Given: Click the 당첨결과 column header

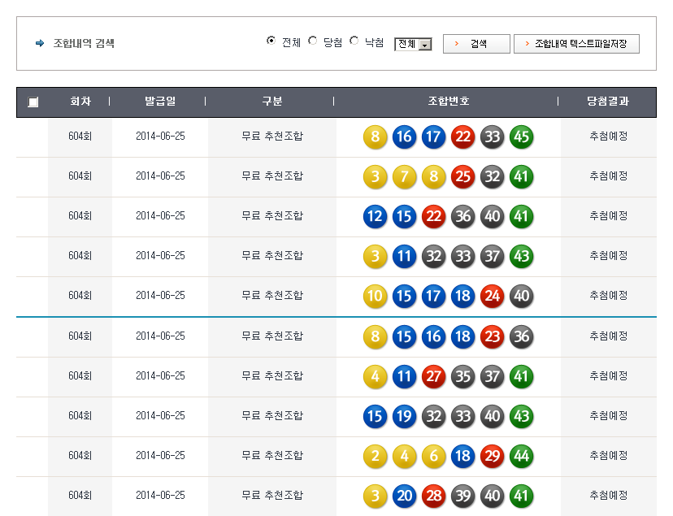Looking at the screenshot, I should click(x=608, y=102).
